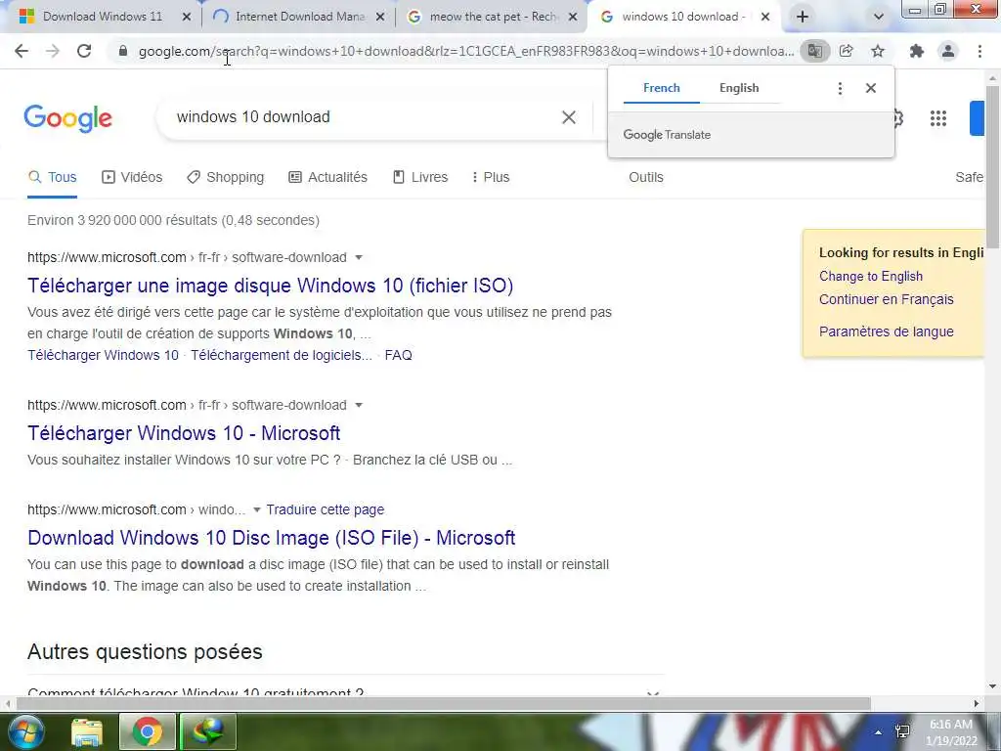Viewport: 1001px width, 751px height.
Task: Open Télécharger une image disque Windows 10 result
Action: click(270, 286)
